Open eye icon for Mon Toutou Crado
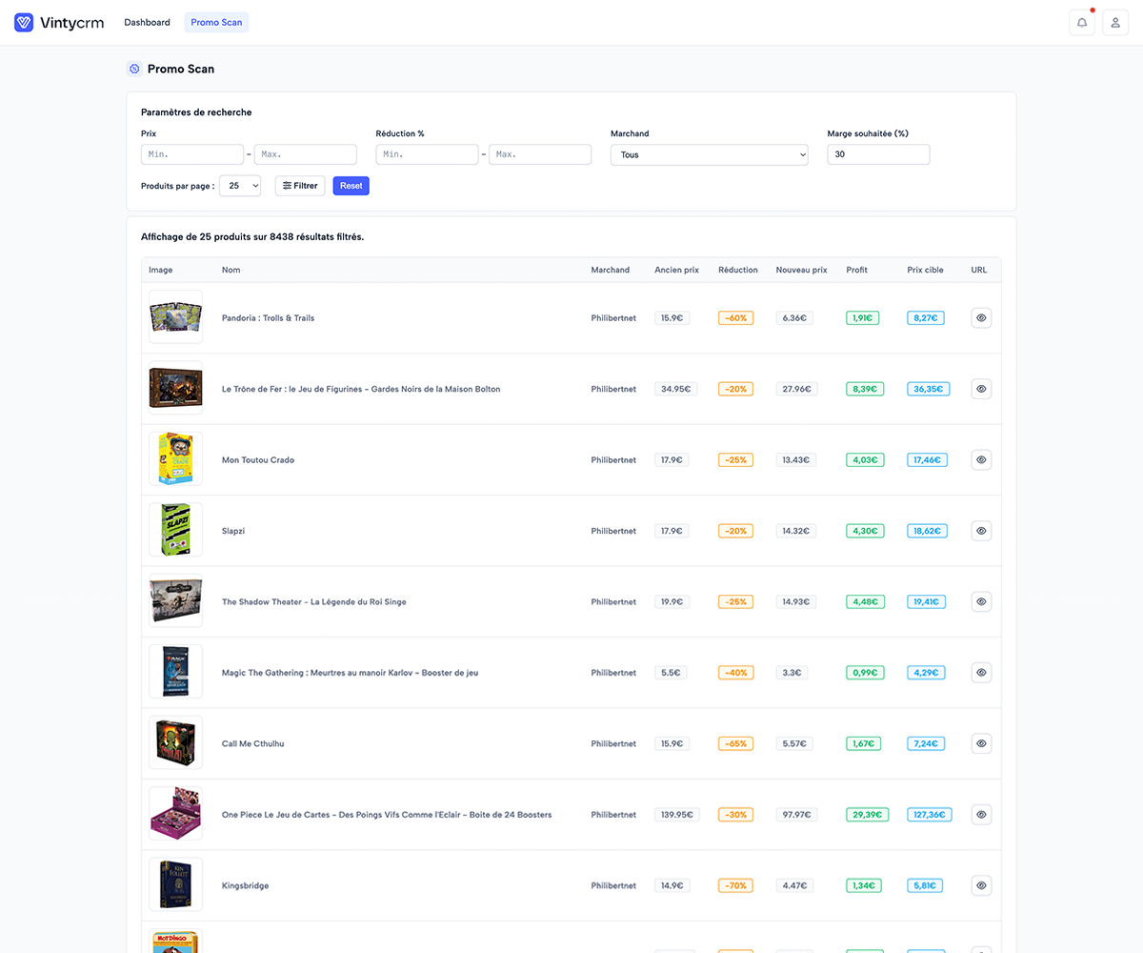Screen dimensions: 1143x953 pos(981,460)
